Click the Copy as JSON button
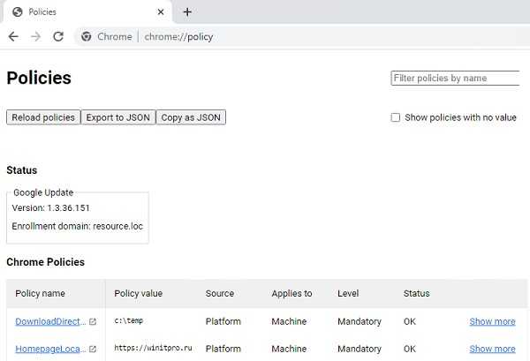Screen dimensions: 530x361 191,117
